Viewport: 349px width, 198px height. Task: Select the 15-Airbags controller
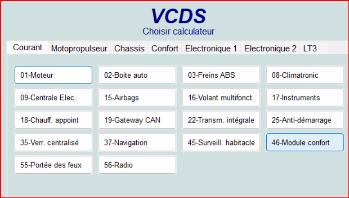pyautogui.click(x=137, y=97)
